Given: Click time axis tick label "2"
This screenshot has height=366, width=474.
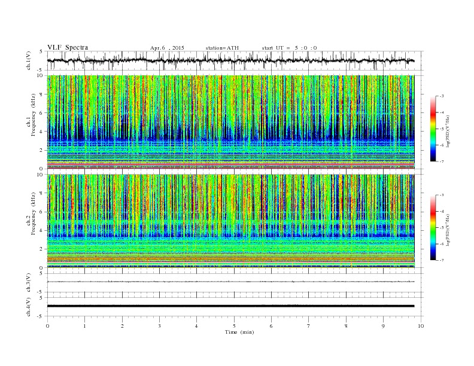Looking at the screenshot, I should coord(122,326).
